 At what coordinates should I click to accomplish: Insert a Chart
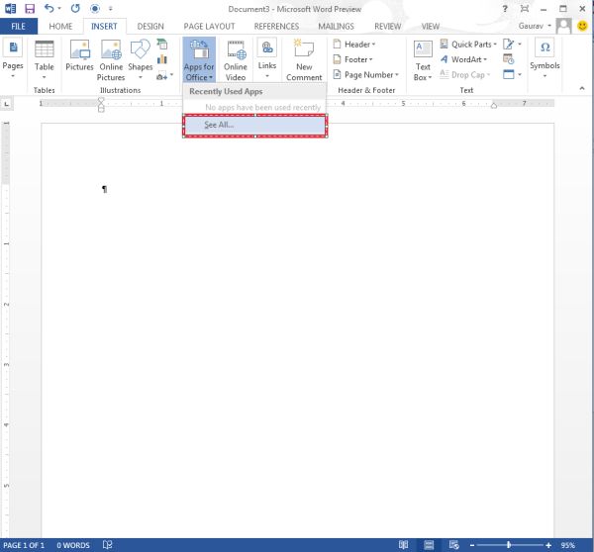[x=162, y=59]
